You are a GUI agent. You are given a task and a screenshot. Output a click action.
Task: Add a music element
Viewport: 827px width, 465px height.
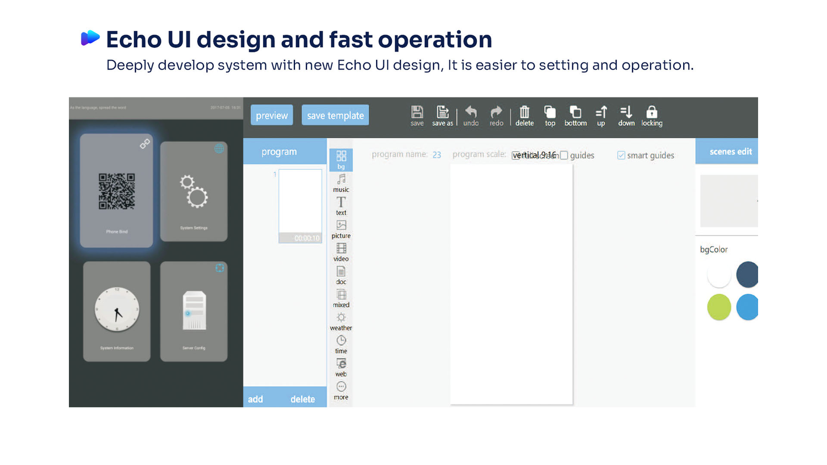point(341,183)
